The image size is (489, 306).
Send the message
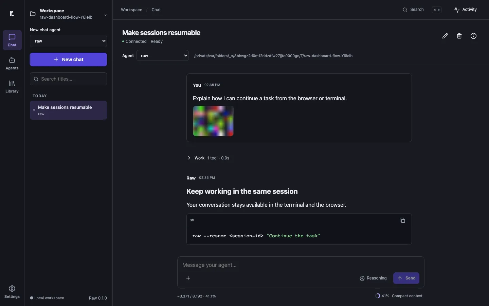pos(406,278)
